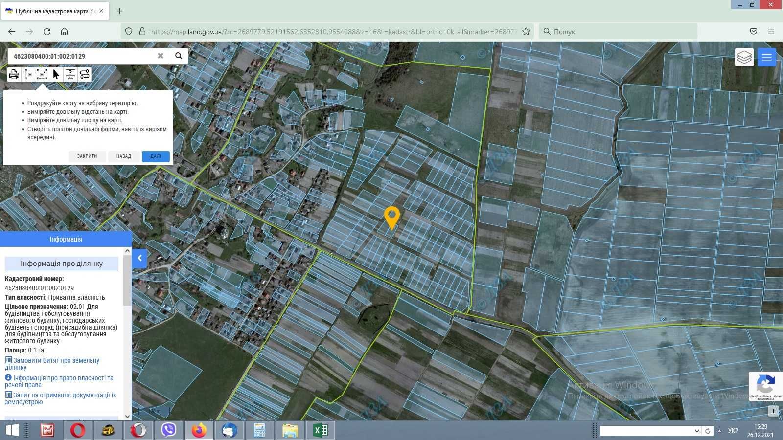This screenshot has width=783, height=440.
Task: Open the clock showing 15:29
Action: click(x=760, y=431)
